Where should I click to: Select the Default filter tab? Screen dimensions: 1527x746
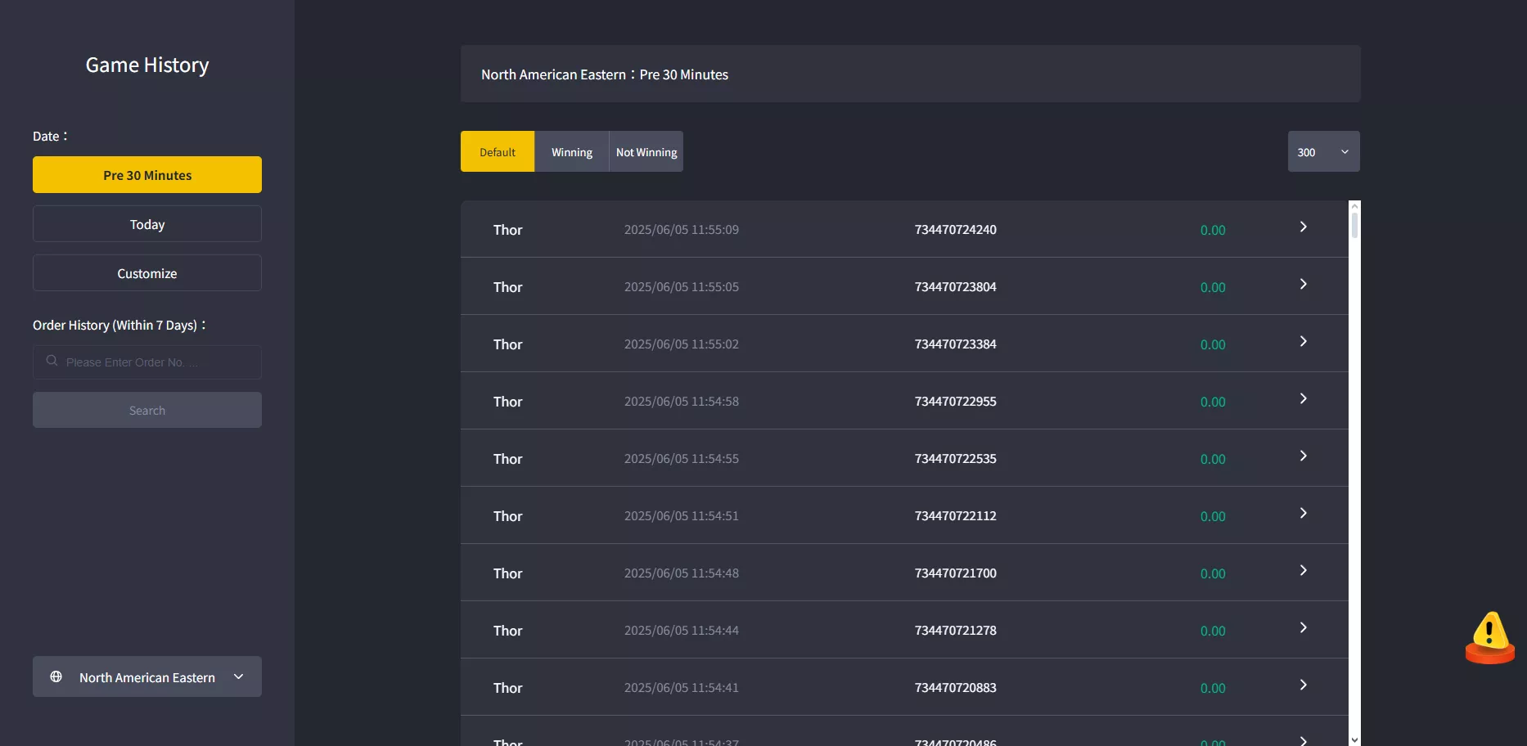tap(498, 151)
